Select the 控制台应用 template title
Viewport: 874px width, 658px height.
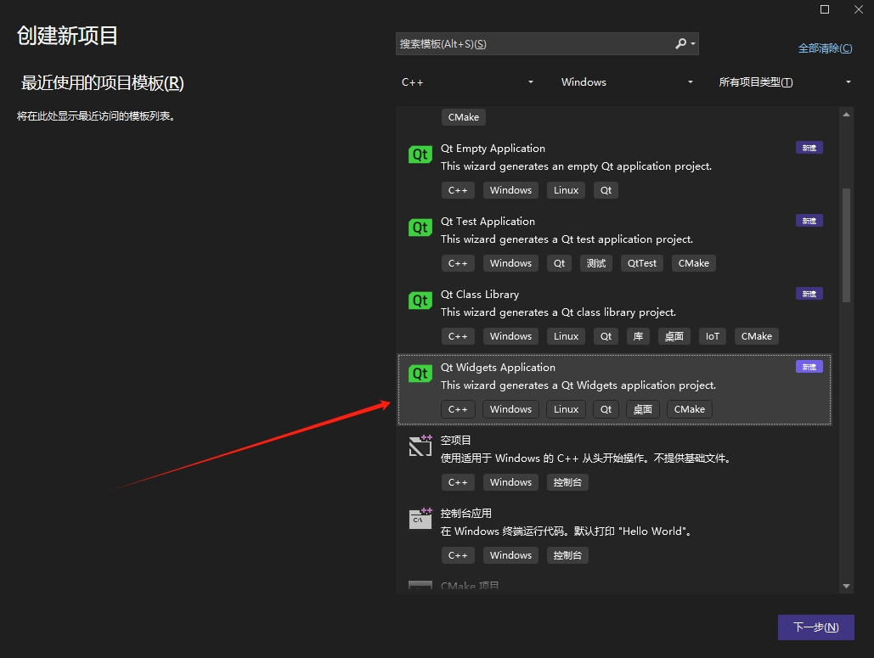[466, 513]
